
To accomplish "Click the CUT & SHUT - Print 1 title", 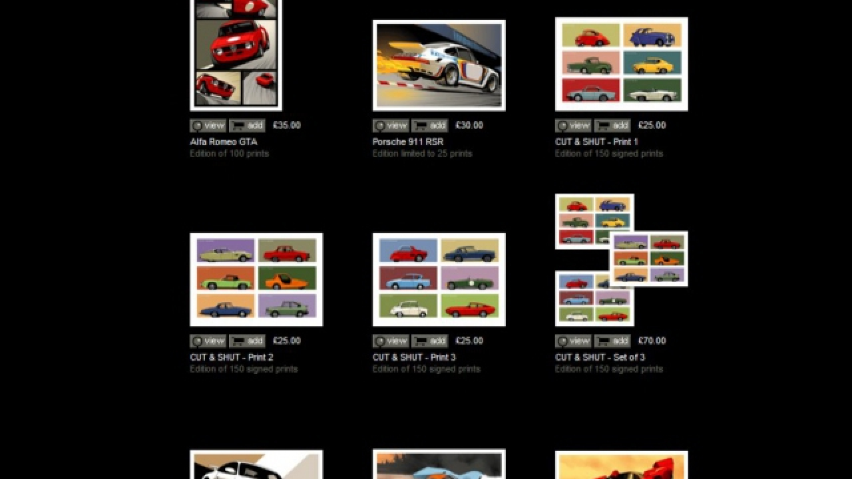I will 596,142.
